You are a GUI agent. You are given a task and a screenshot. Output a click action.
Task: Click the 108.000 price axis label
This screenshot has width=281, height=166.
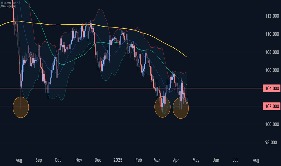[272, 52]
